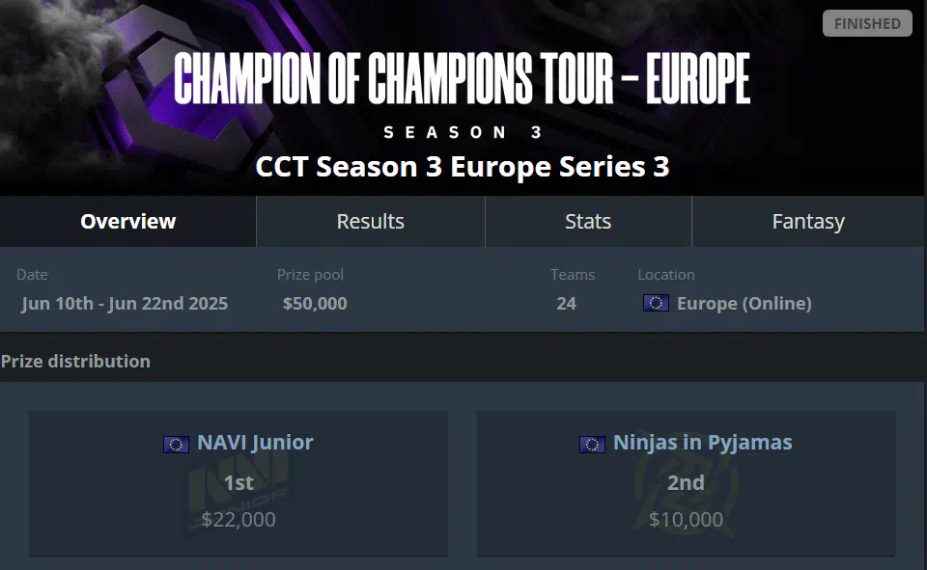Click the flag icon beside NAVI Junior

point(176,445)
